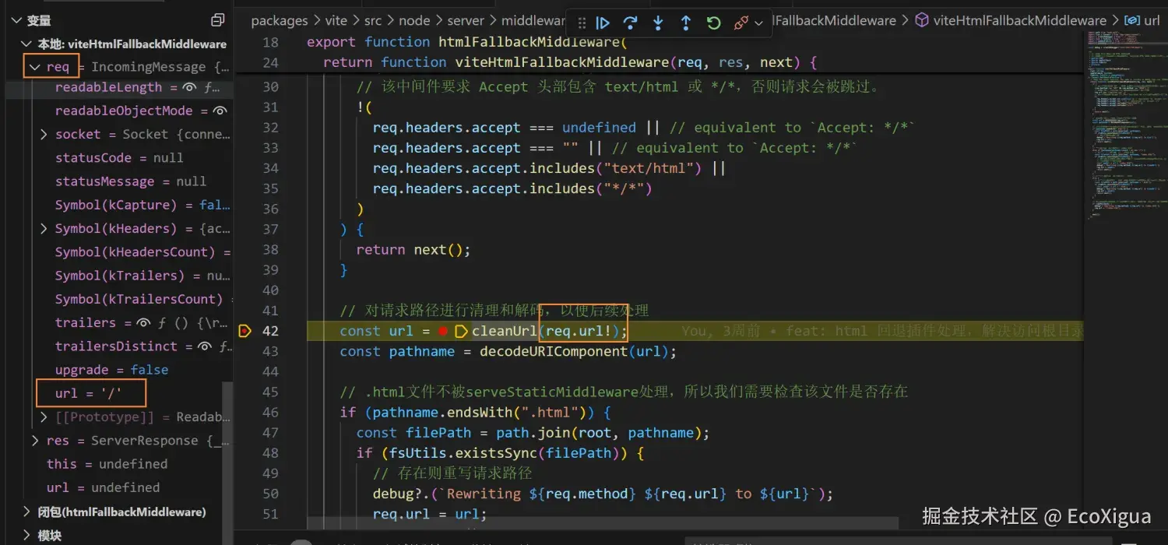Screen dimensions: 1168x545
Task: Invoke getter eye icon for trailersDistinct
Action: (x=205, y=346)
